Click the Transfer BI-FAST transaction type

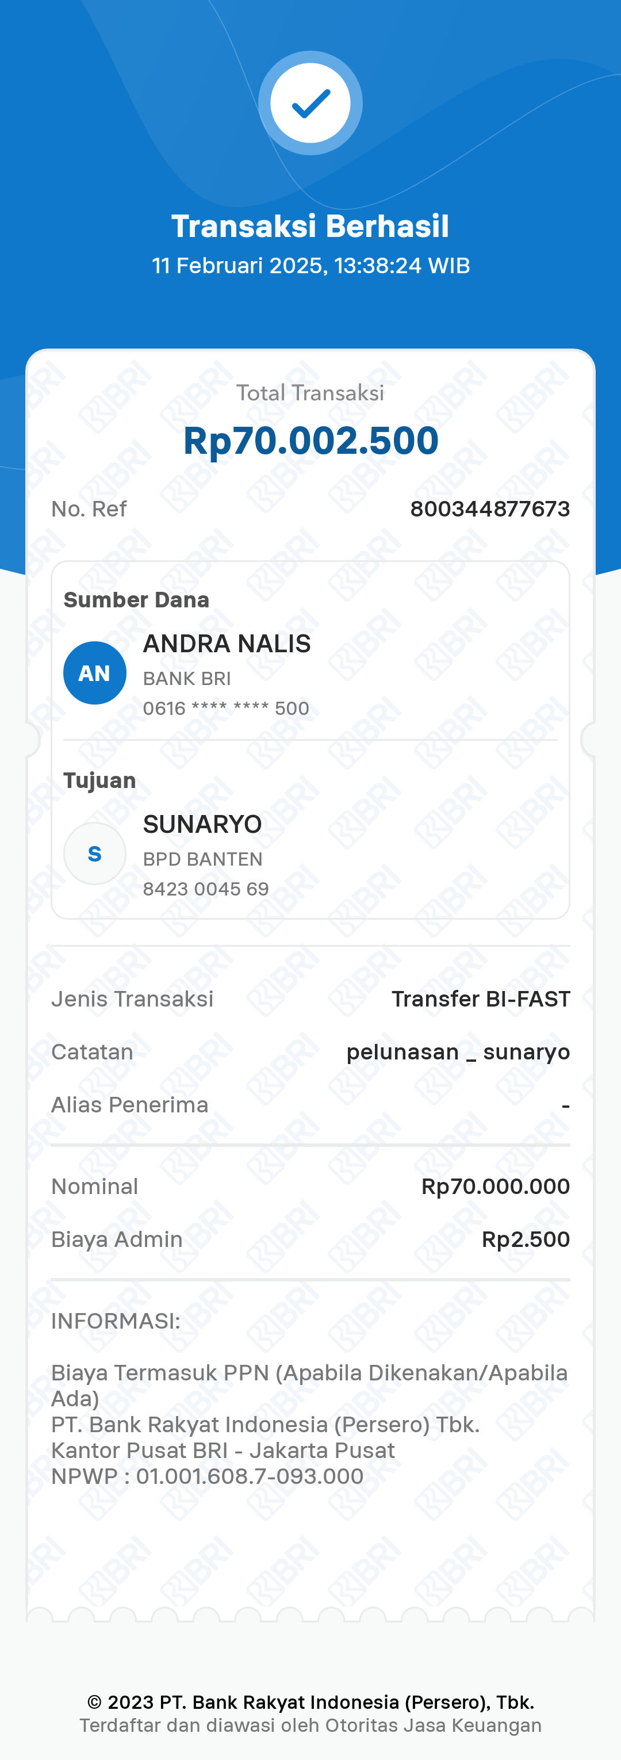(480, 999)
